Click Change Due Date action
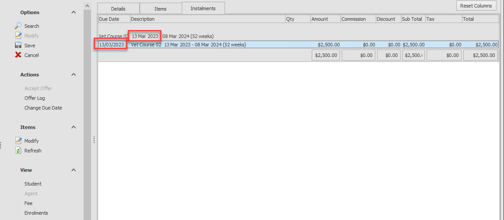 (x=43, y=108)
